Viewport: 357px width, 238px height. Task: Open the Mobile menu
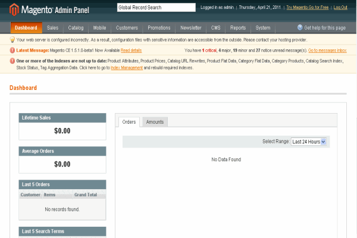[99, 28]
